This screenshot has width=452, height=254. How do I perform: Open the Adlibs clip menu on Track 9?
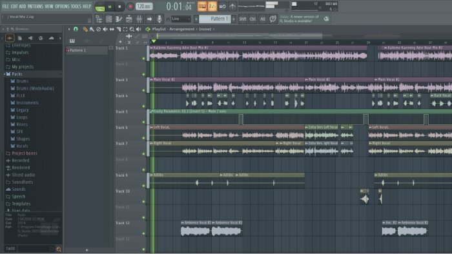pos(152,175)
